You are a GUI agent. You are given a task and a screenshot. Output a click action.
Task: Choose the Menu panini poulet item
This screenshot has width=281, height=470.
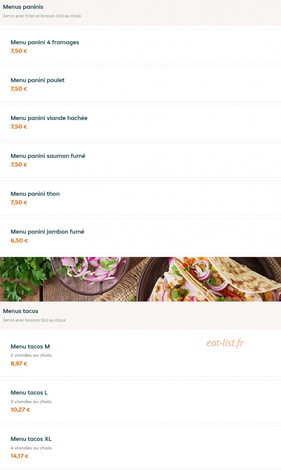[x=140, y=85]
